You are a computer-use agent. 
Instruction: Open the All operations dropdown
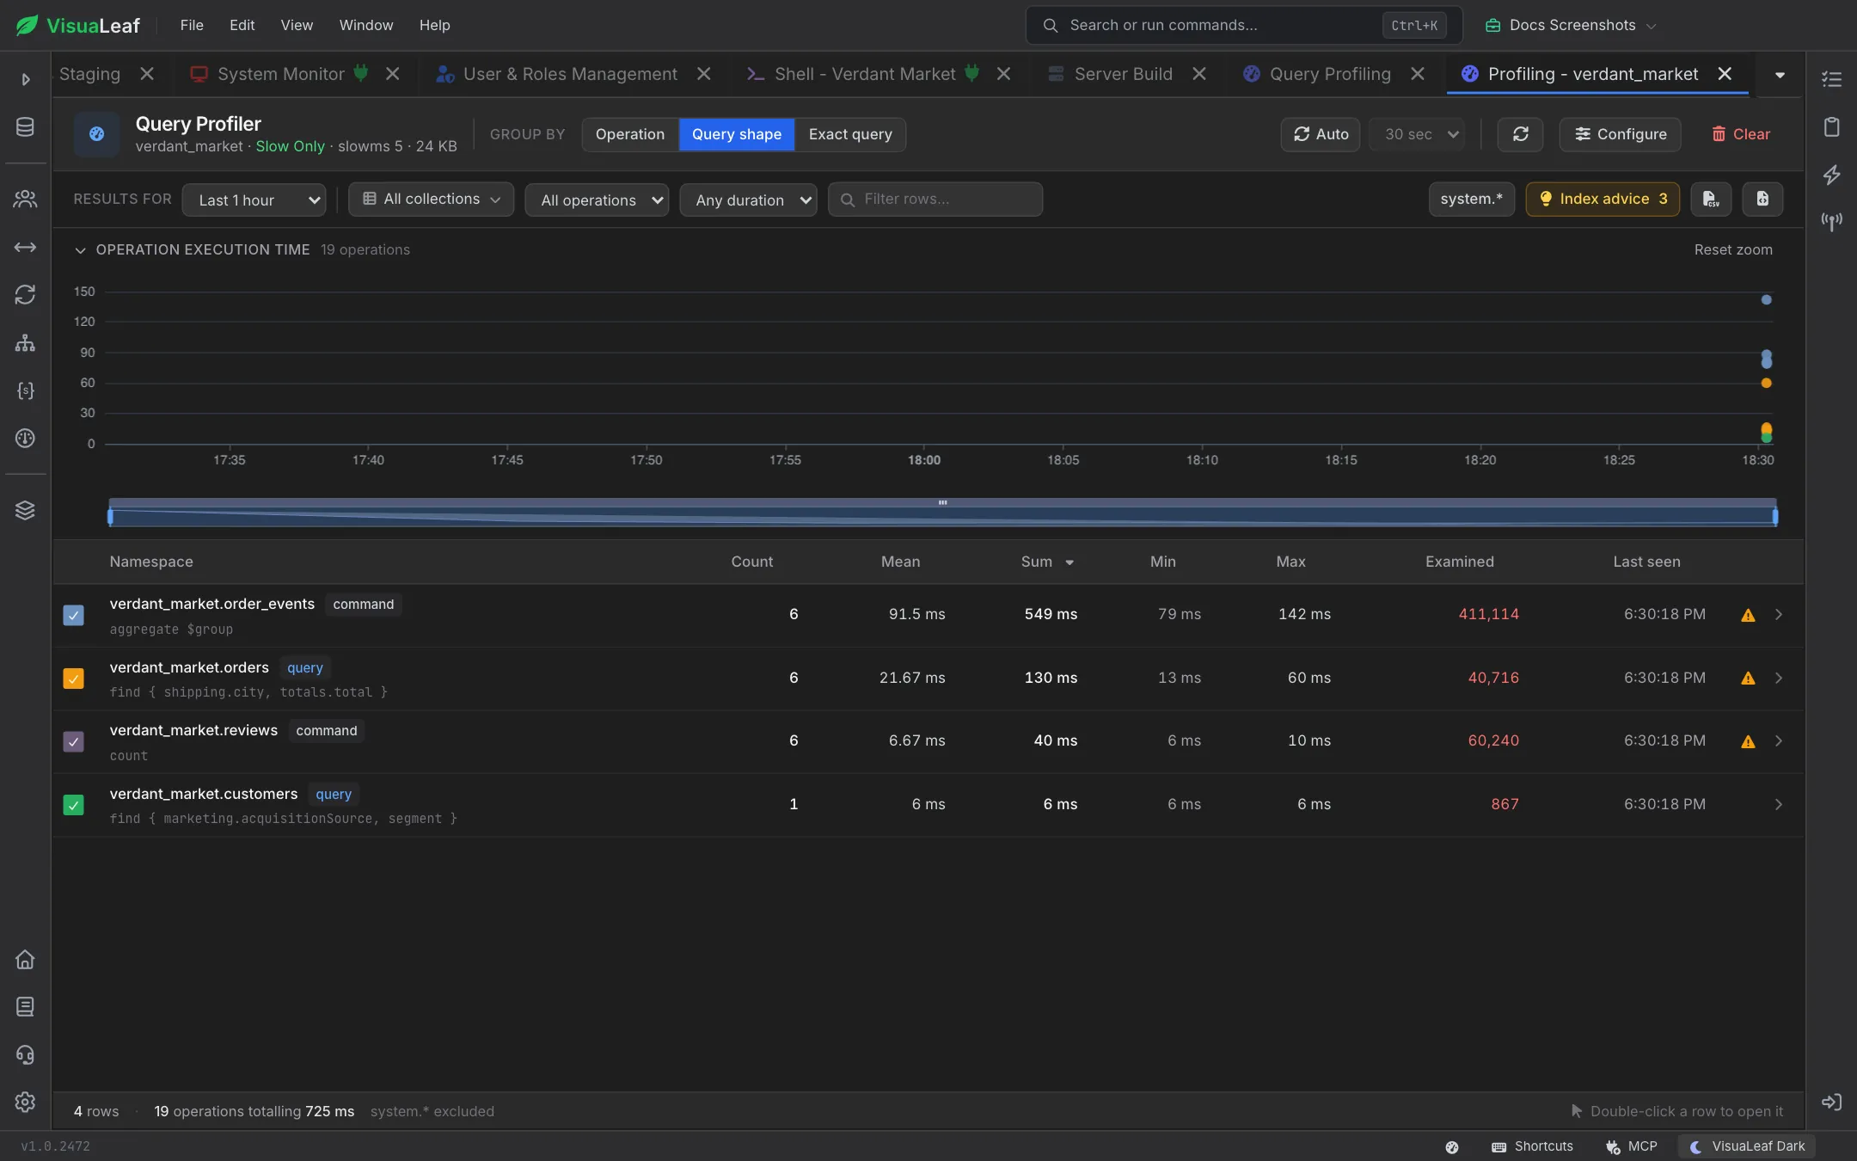pyautogui.click(x=597, y=200)
